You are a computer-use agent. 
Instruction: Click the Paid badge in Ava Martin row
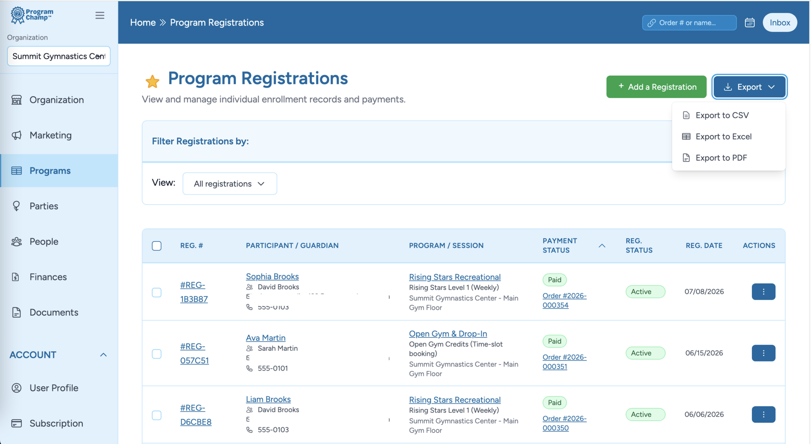[x=555, y=341]
